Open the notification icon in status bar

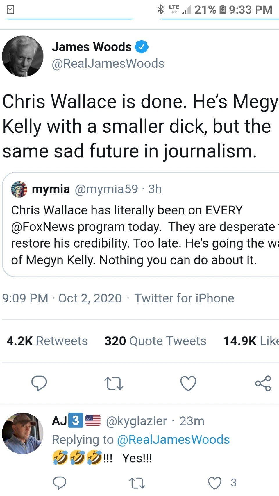(10, 10)
